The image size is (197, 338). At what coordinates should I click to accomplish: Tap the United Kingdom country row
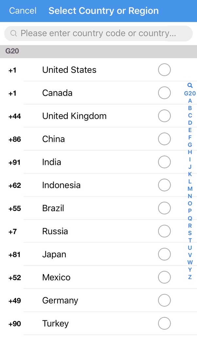[74, 116]
